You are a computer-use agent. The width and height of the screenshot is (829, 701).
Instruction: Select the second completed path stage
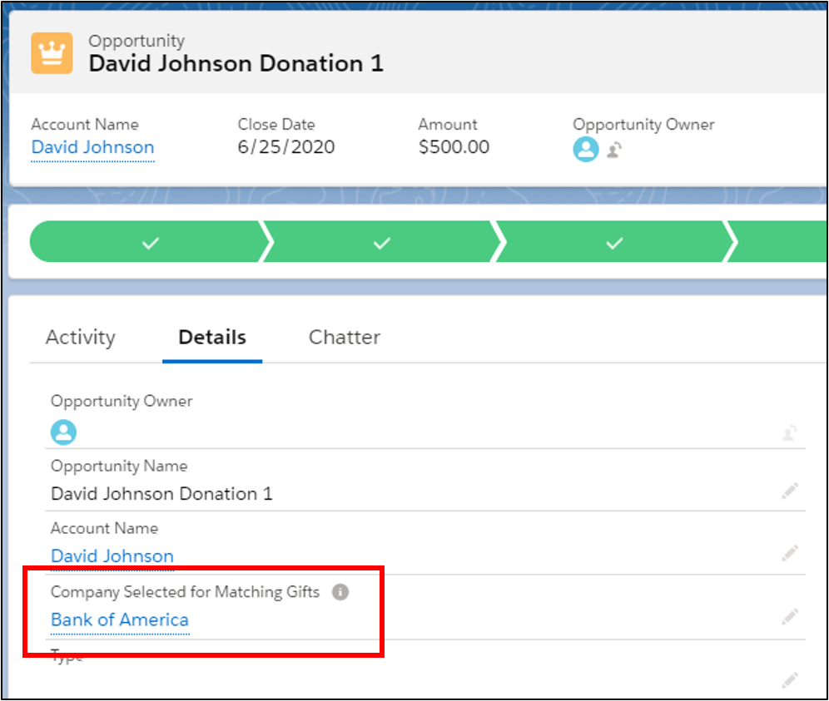pos(381,242)
